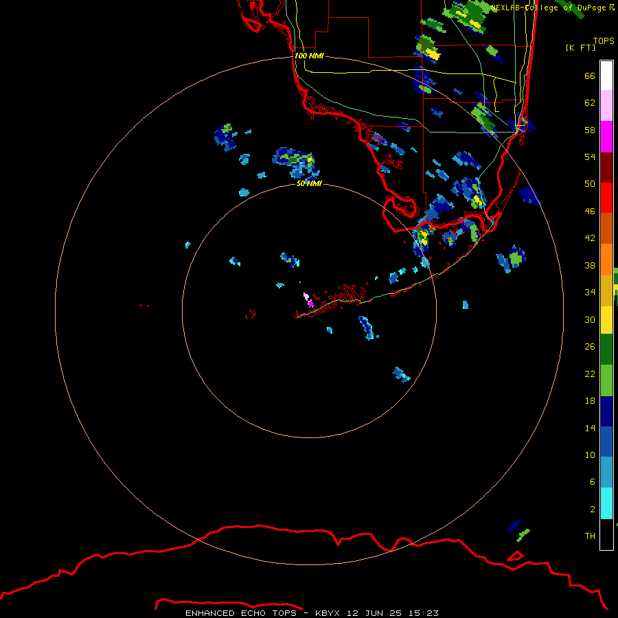This screenshot has height=618, width=618.
Task: Click the 50 NMI range ring label
Action: click(309, 183)
